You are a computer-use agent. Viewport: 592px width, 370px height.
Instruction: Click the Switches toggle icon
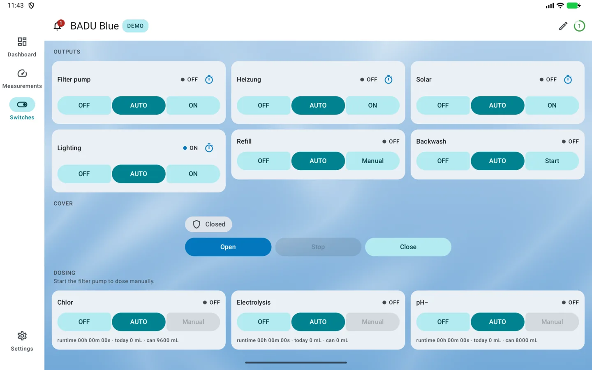click(x=22, y=104)
